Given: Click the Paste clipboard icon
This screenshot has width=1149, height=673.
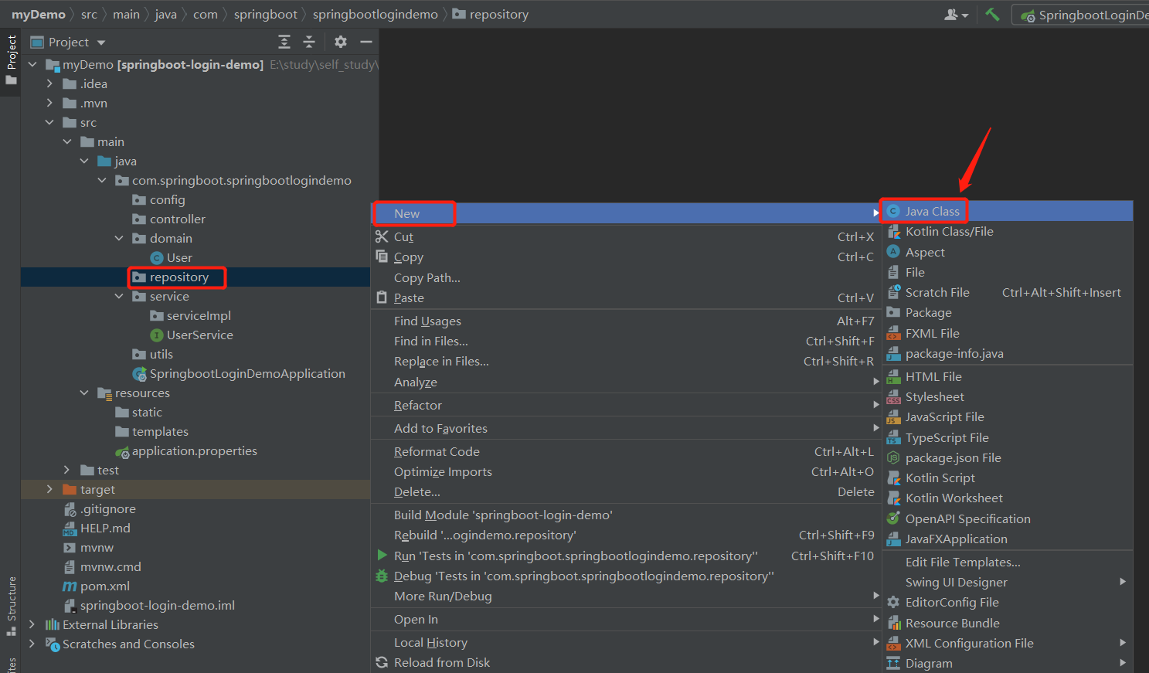Looking at the screenshot, I should coord(382,297).
